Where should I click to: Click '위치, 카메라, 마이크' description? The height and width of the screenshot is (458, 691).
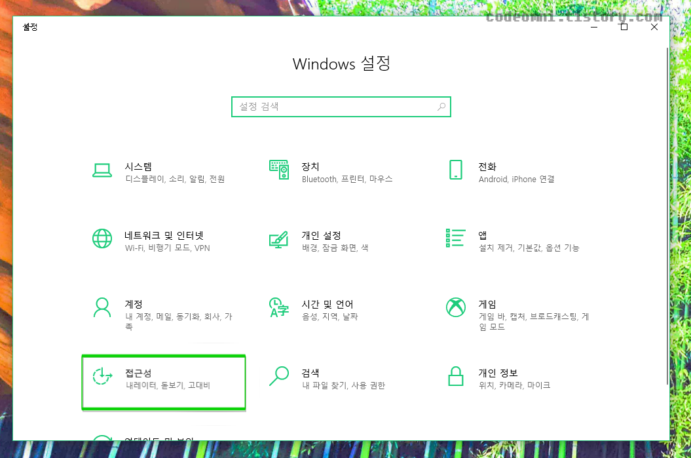pos(514,385)
